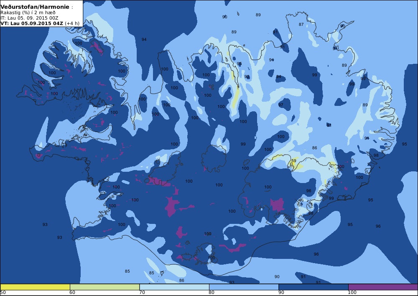Click the pale blue 70–80 legend band
The width and height of the screenshot is (418, 296).
coord(174,287)
